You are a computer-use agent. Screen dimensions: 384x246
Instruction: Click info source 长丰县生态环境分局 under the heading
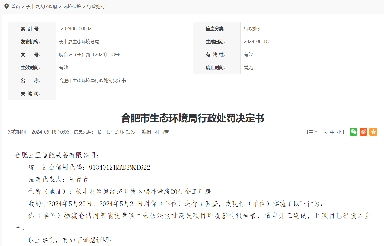[117, 132]
